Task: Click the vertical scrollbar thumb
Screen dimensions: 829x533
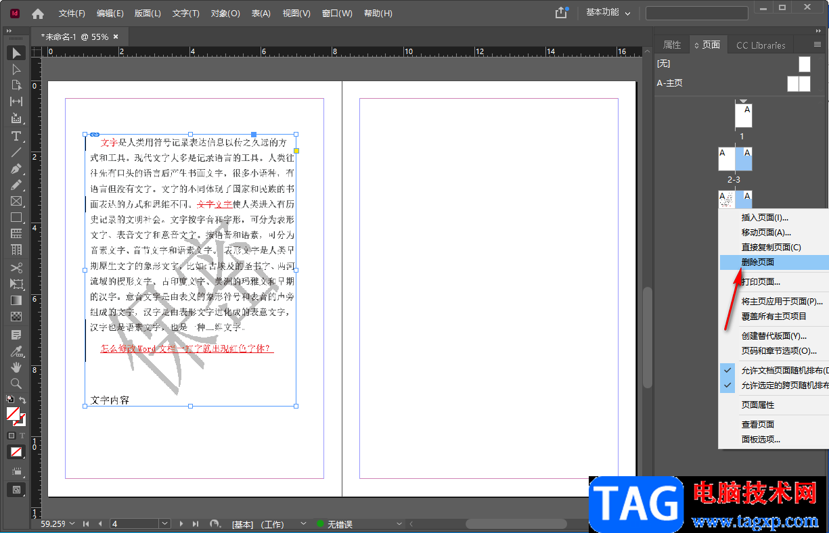Action: pyautogui.click(x=647, y=337)
